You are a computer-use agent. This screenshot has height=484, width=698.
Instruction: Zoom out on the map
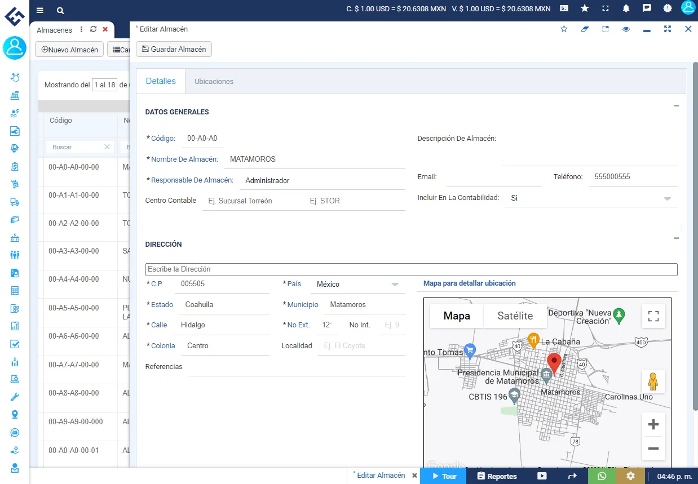[x=653, y=449]
